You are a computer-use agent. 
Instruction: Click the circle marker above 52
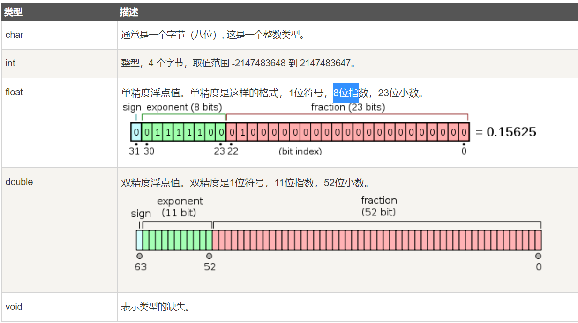209,256
